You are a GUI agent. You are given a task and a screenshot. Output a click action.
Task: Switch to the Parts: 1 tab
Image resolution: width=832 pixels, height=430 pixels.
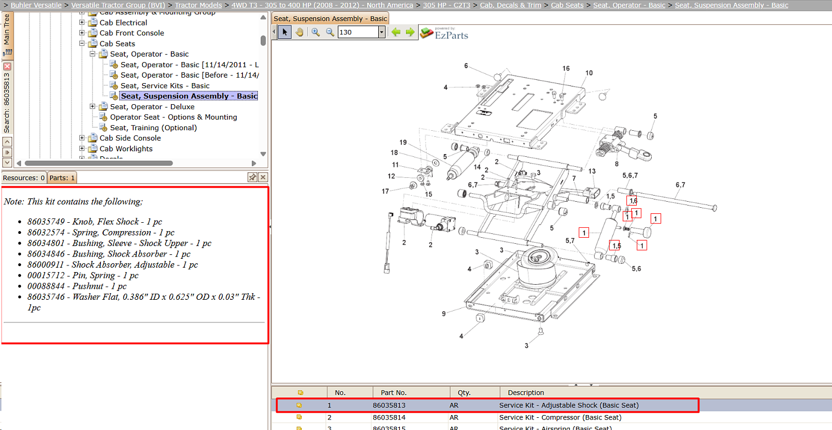(62, 178)
